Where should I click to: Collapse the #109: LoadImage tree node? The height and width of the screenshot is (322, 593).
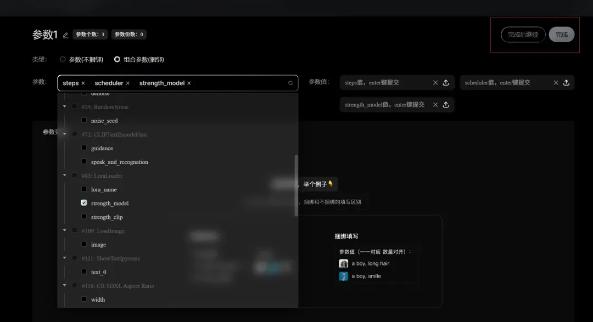point(65,230)
